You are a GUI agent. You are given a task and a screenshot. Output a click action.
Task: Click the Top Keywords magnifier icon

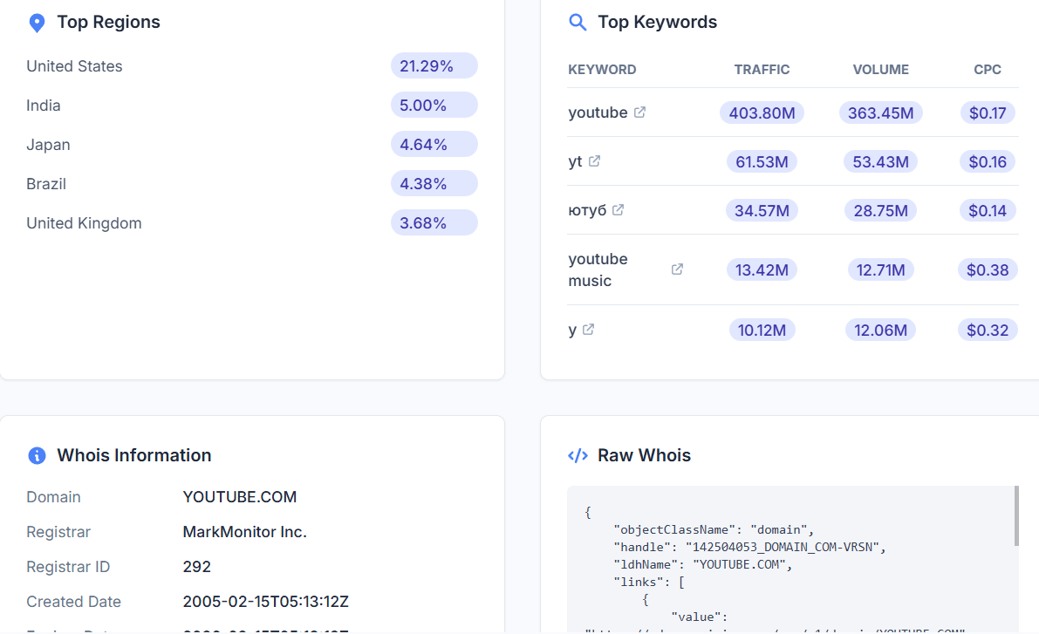coord(578,23)
